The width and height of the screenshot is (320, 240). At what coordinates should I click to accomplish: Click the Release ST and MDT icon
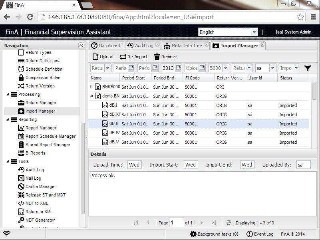21,195
